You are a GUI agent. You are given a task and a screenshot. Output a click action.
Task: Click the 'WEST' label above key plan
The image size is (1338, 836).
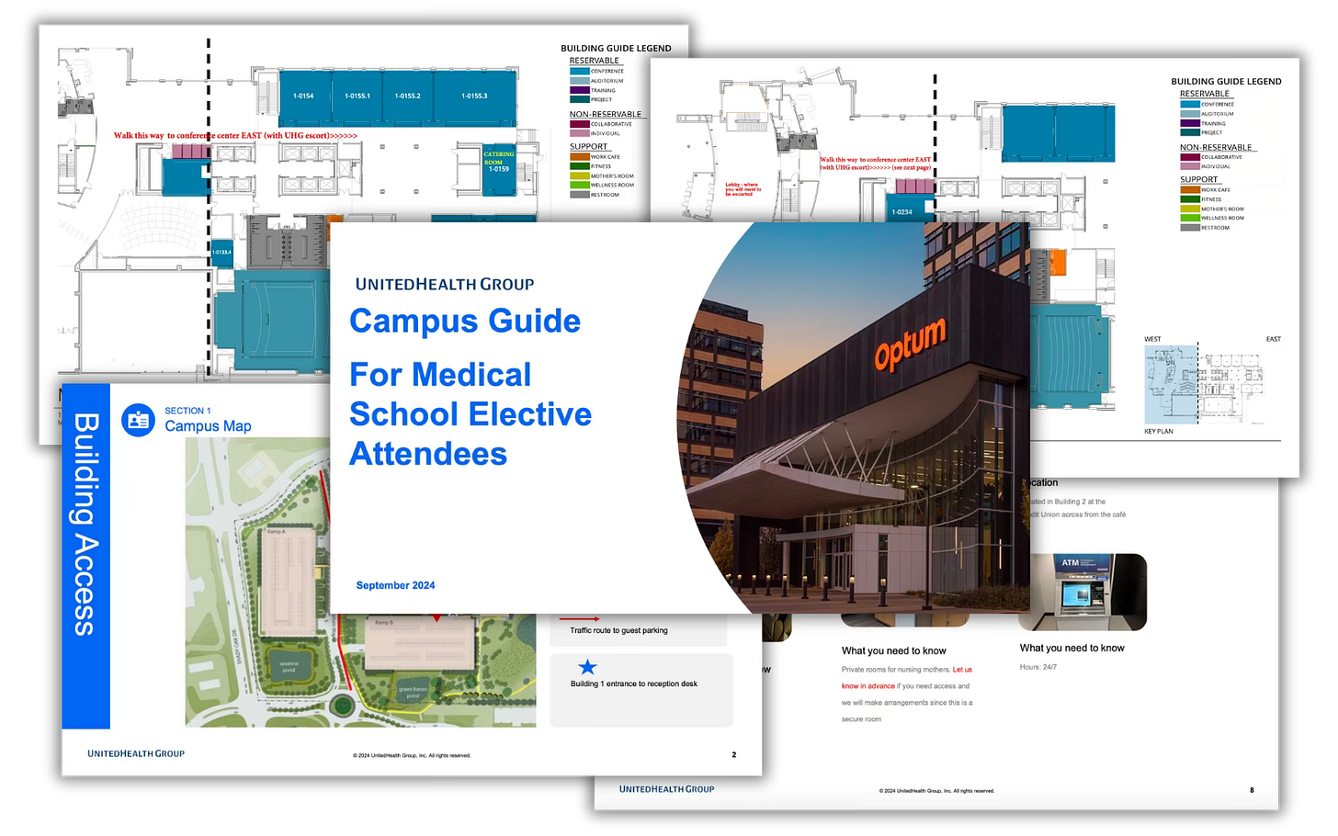coord(1152,339)
